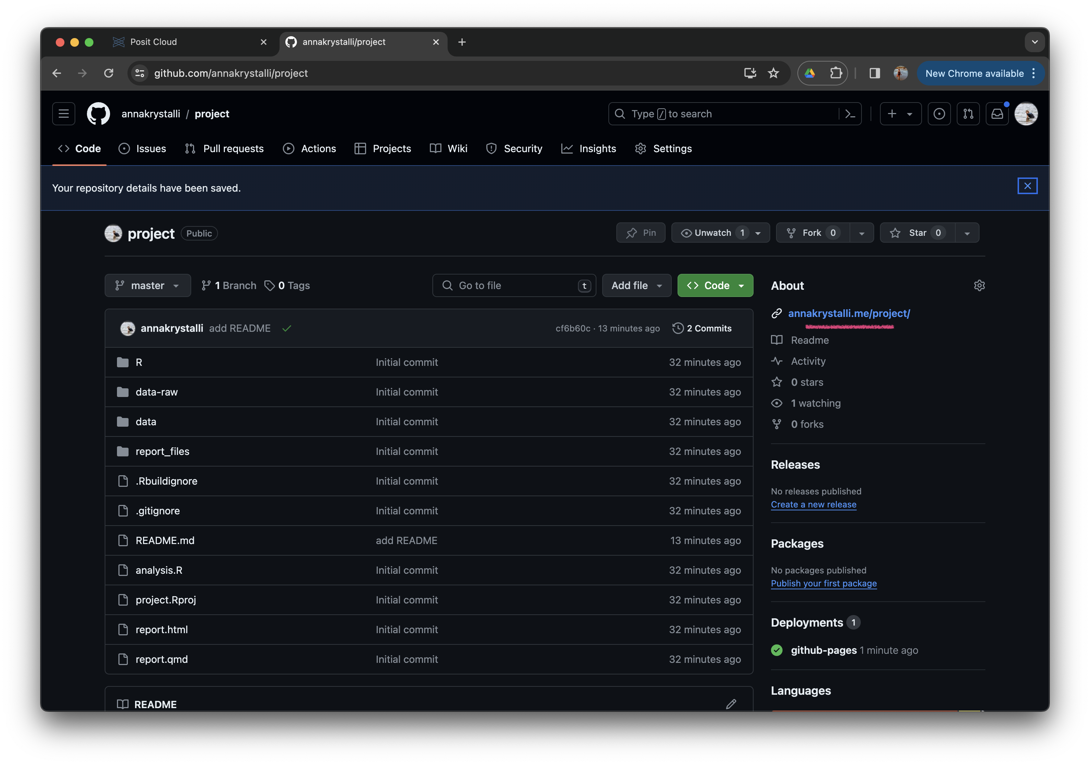Open the data-raw folder
The image size is (1090, 765).
coord(157,392)
